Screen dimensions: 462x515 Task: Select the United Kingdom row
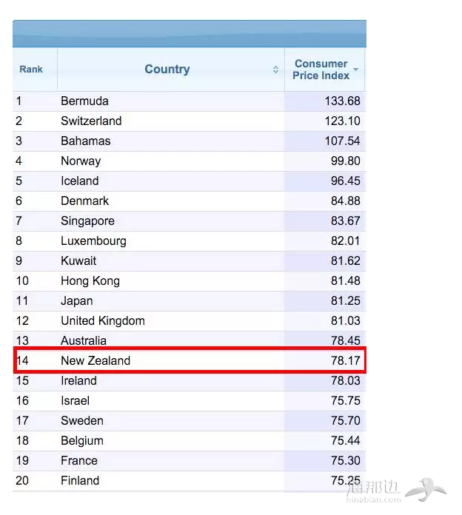pos(190,321)
